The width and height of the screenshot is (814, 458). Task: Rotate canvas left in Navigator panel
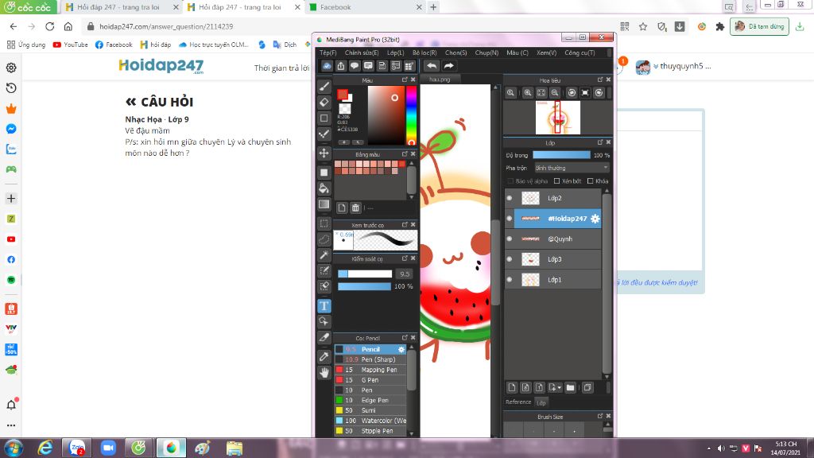(x=572, y=92)
